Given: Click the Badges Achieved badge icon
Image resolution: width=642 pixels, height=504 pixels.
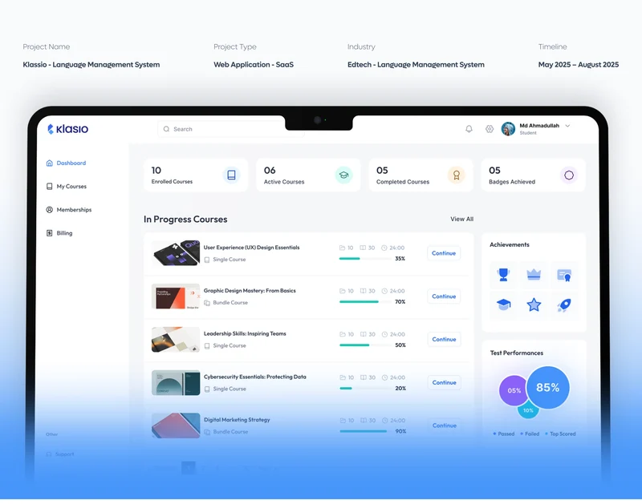Looking at the screenshot, I should click(x=569, y=175).
